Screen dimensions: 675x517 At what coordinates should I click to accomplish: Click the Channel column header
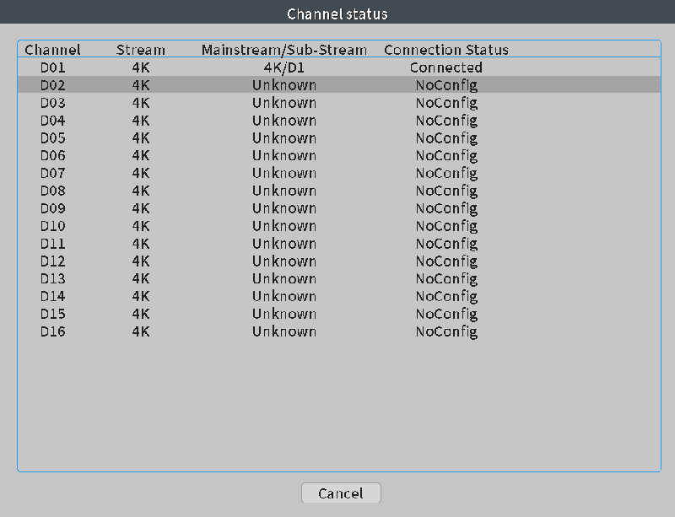52,50
